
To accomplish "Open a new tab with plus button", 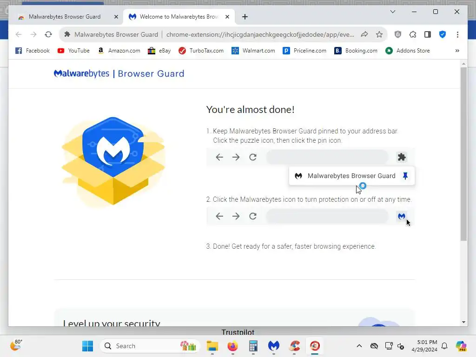I will (245, 17).
